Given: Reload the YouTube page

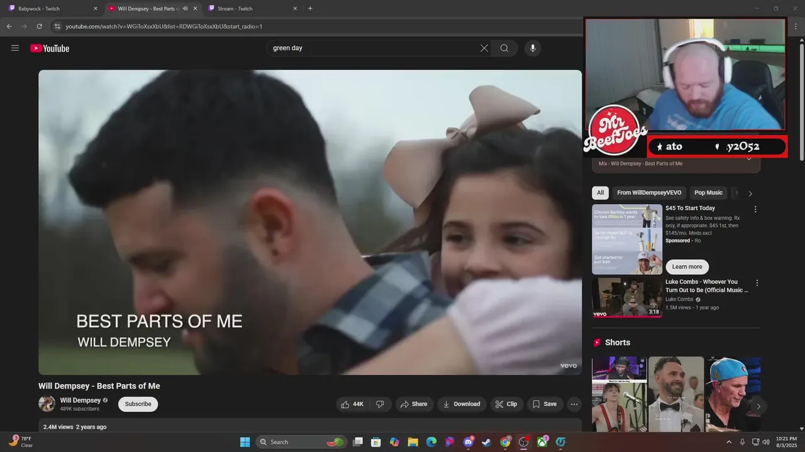Looking at the screenshot, I should (40, 26).
